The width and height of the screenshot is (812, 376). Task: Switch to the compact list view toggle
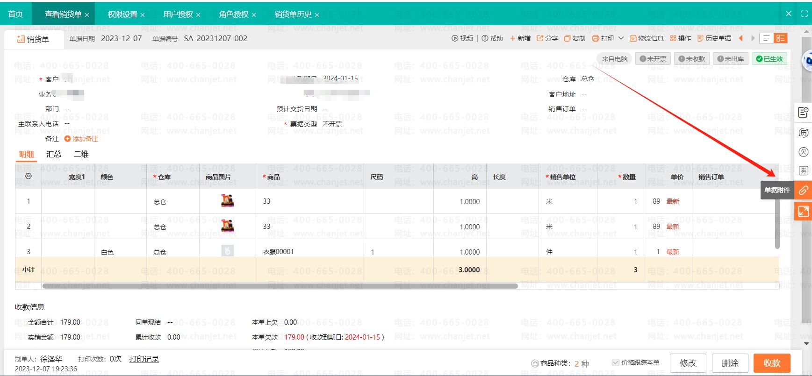point(766,38)
